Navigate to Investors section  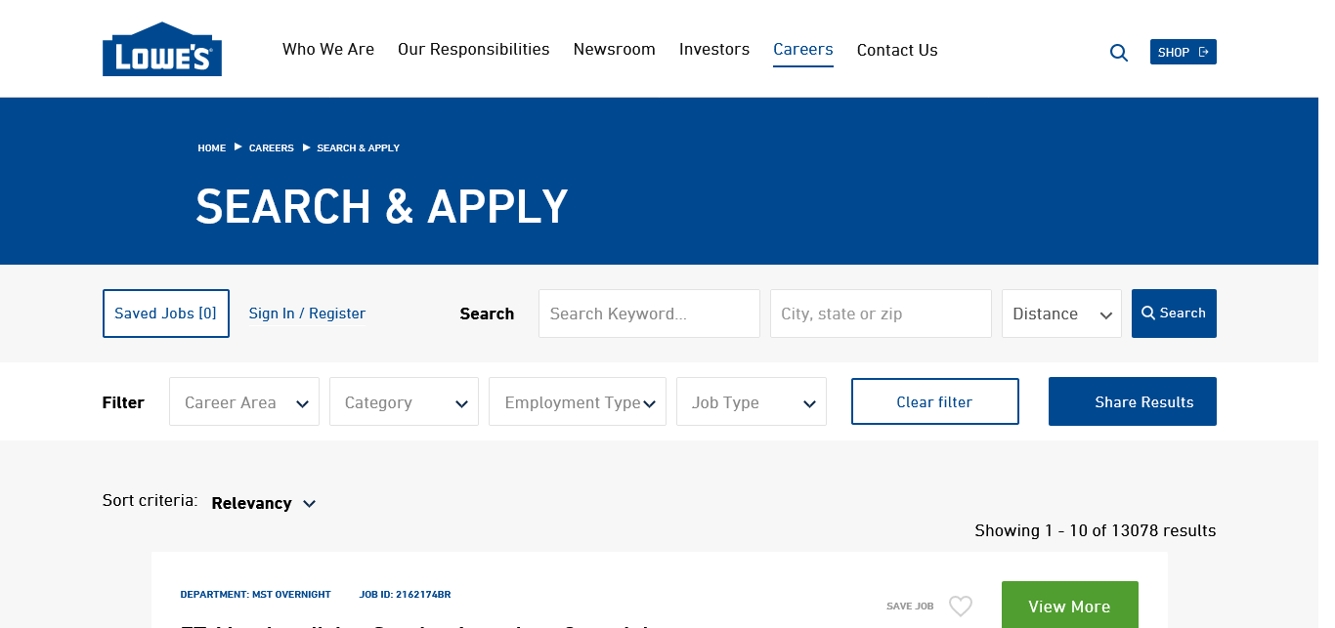tap(714, 50)
